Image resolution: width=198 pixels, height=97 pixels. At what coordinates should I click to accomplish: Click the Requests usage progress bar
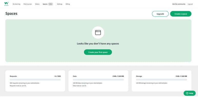(35, 80)
